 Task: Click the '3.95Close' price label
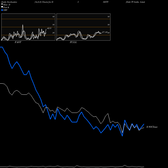point(152,127)
